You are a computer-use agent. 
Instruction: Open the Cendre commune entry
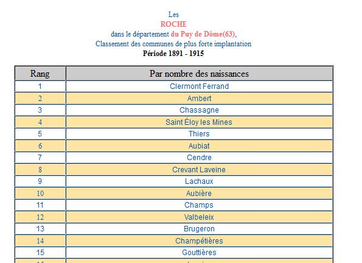pyautogui.click(x=199, y=158)
